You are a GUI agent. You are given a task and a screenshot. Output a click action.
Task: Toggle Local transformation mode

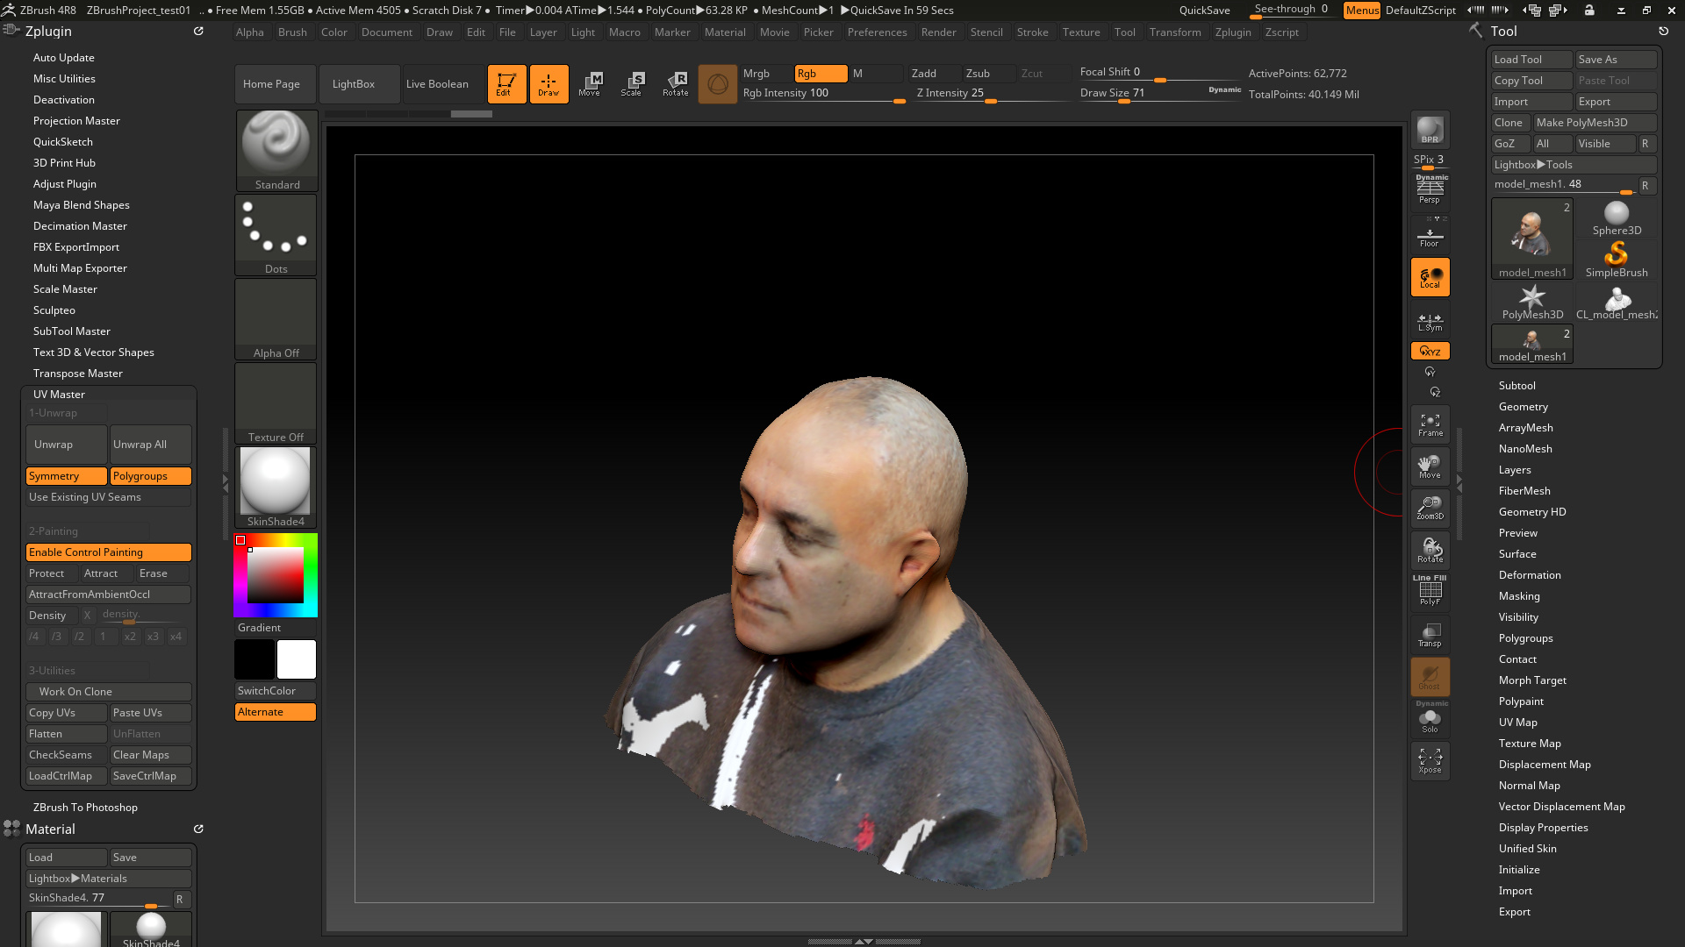[1430, 277]
